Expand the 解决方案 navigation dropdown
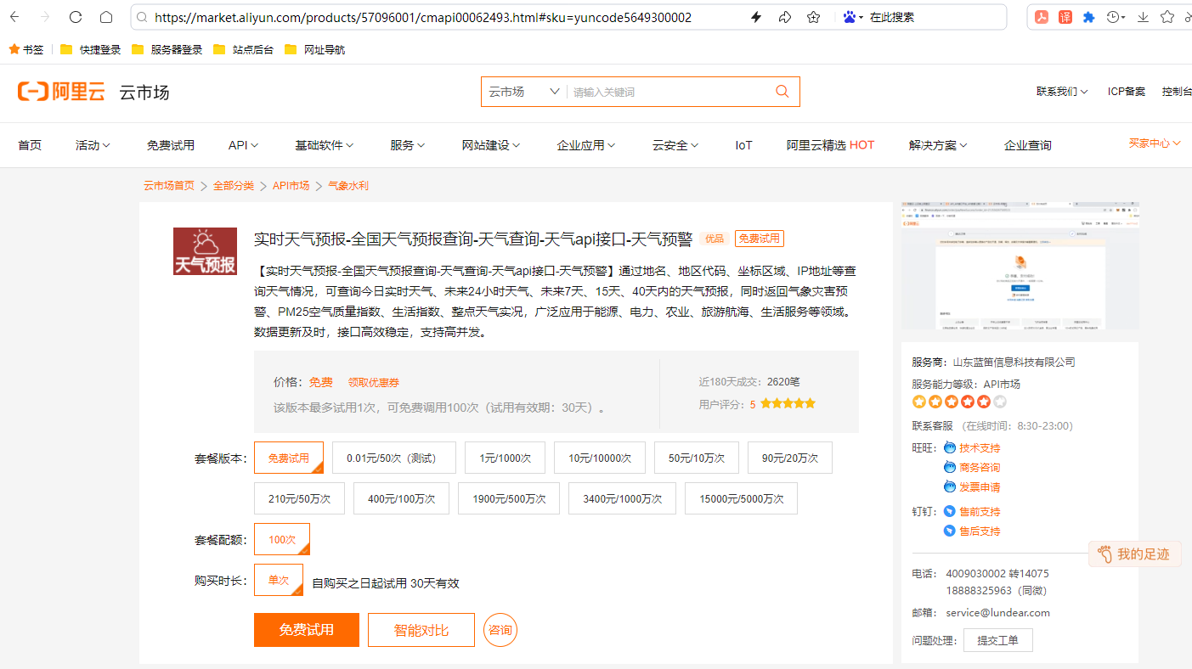1192x669 pixels. pyautogui.click(x=938, y=145)
